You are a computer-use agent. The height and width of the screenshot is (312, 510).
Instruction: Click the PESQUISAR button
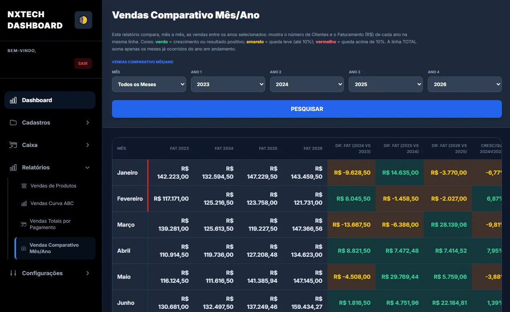click(x=307, y=109)
